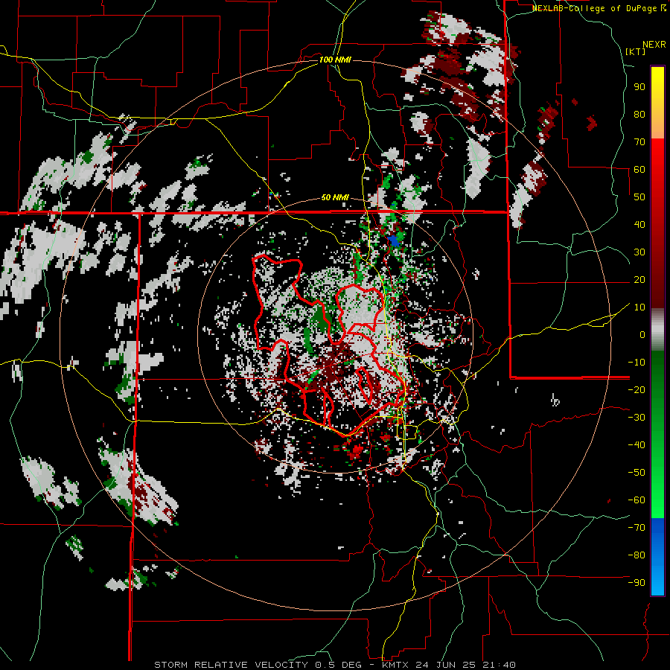The image size is (670, 670).
Task: Select the -50 scale value
Action: tap(636, 472)
